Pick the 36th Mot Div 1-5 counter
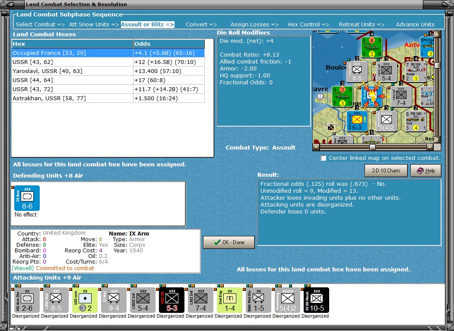This screenshot has height=331, width=454. (x=259, y=300)
